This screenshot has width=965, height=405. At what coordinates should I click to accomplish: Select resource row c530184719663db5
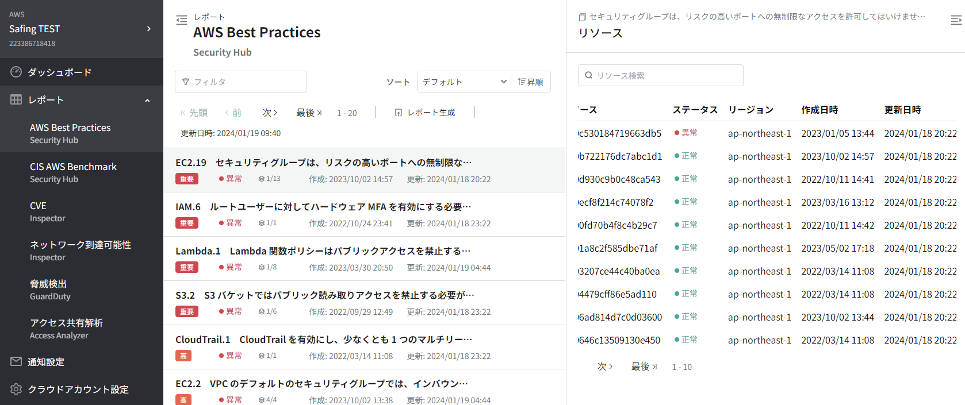[768, 133]
